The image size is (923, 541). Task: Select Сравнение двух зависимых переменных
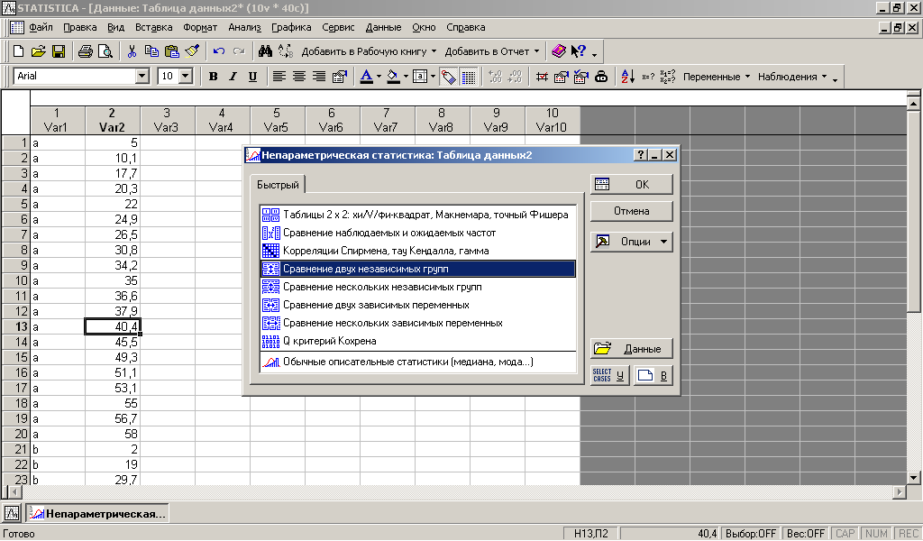(x=417, y=305)
